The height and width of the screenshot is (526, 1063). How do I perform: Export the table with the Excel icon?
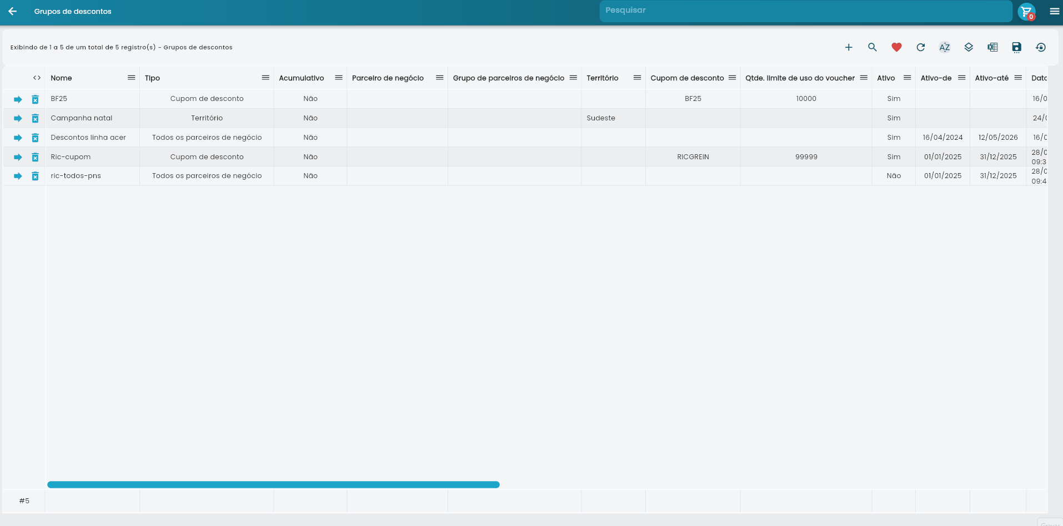click(992, 48)
